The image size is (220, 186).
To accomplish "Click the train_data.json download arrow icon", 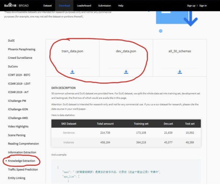I will pyautogui.click(x=72, y=72).
